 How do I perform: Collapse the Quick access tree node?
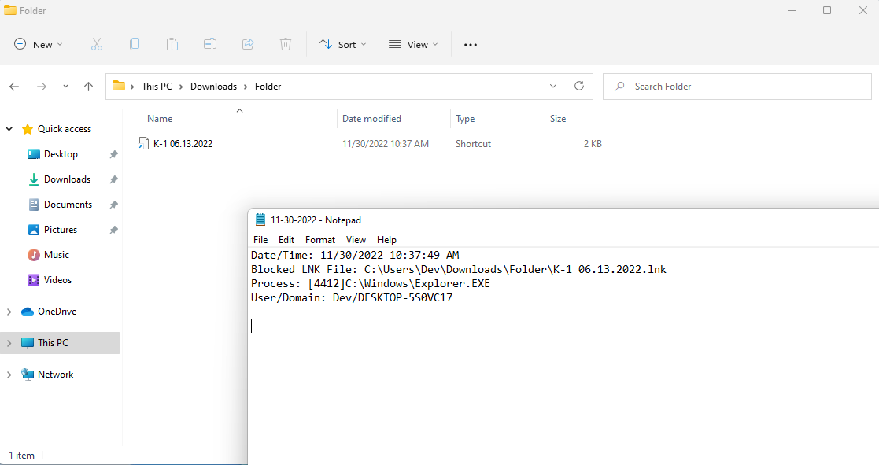[x=9, y=129]
